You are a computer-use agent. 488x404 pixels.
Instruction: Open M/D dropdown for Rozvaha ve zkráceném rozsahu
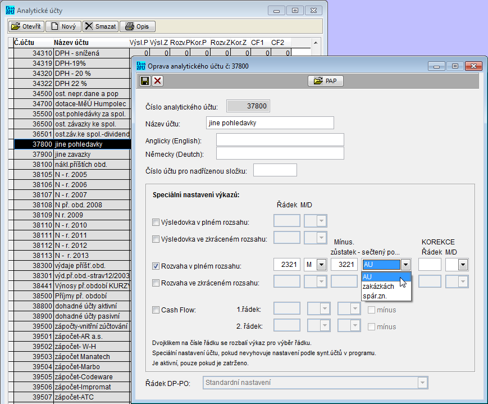321,282
